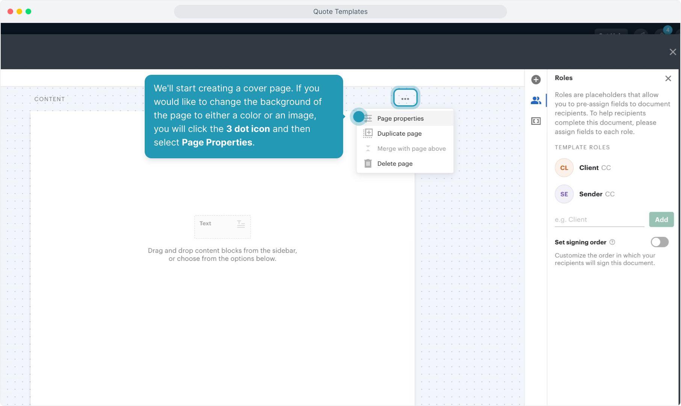The height and width of the screenshot is (406, 681).
Task: Open the fields bracket icon in sidebar
Action: tap(536, 121)
